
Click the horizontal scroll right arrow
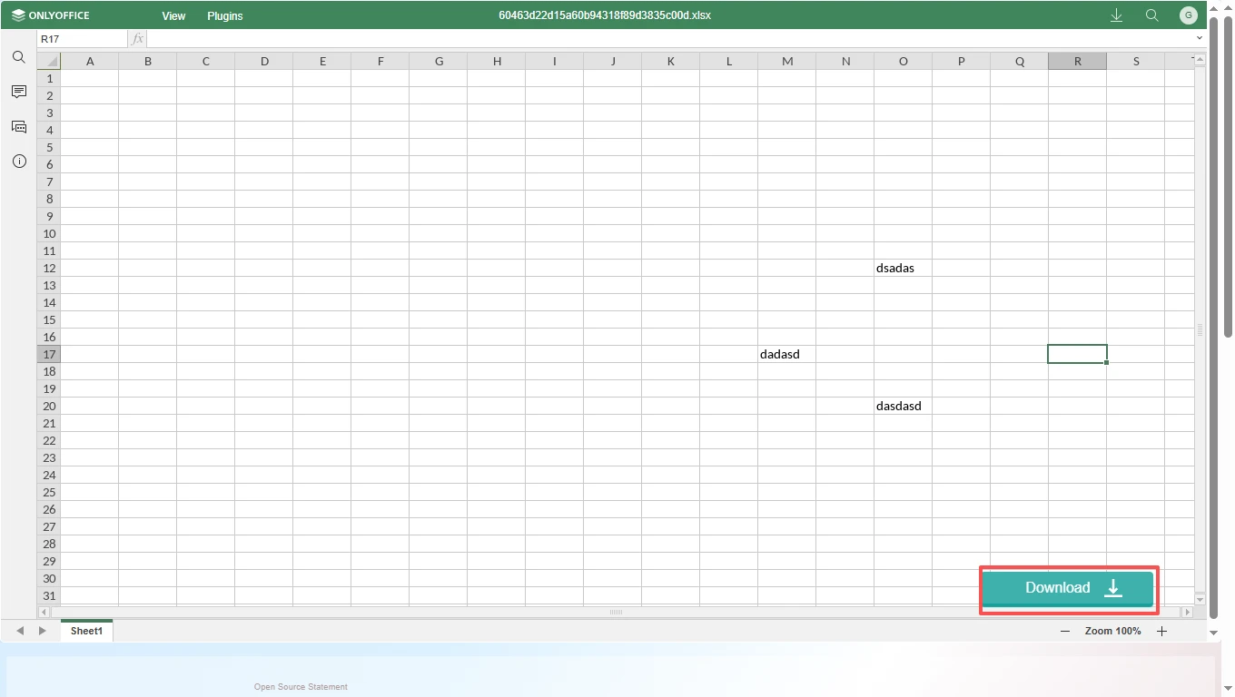[x=1187, y=613]
